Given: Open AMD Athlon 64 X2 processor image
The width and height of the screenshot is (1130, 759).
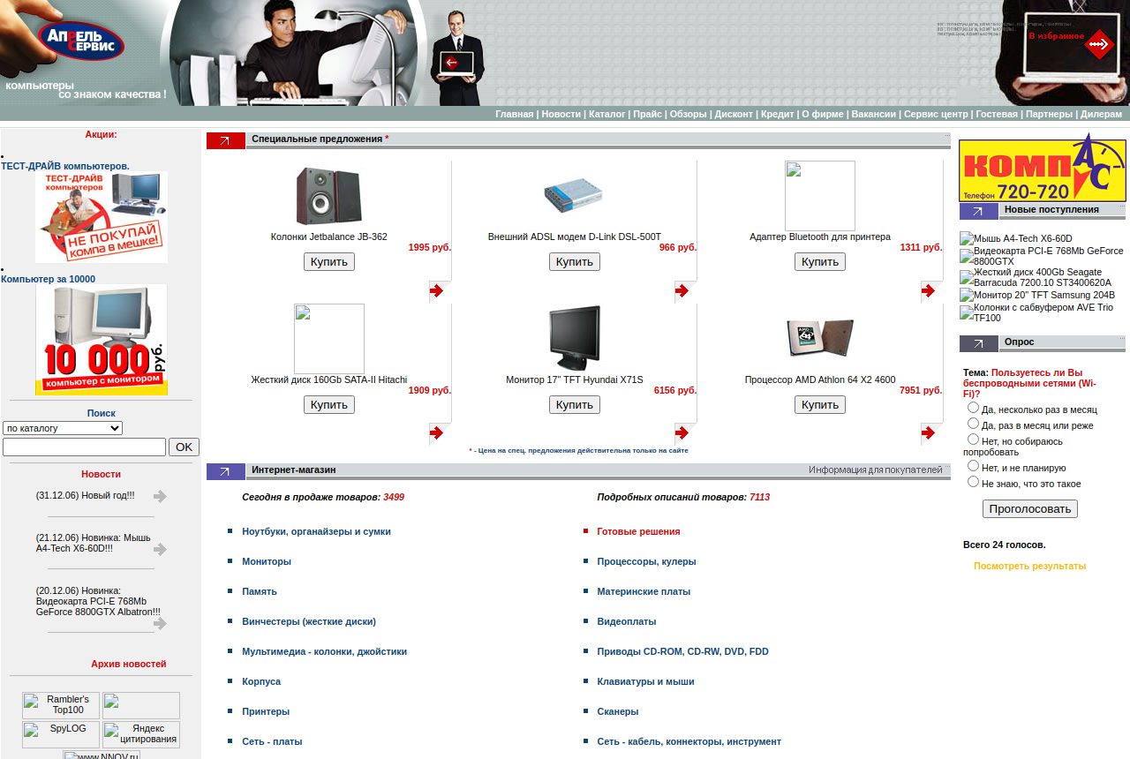Looking at the screenshot, I should [x=820, y=338].
